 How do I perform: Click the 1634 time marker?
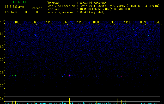(x=65, y=22)
